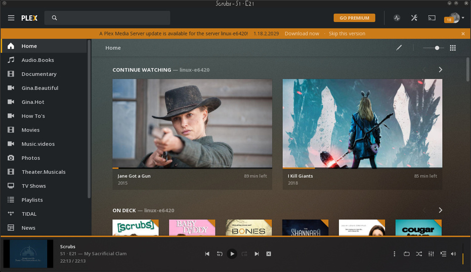Open the hamburger navigation menu
This screenshot has height=272, width=471.
point(11,18)
